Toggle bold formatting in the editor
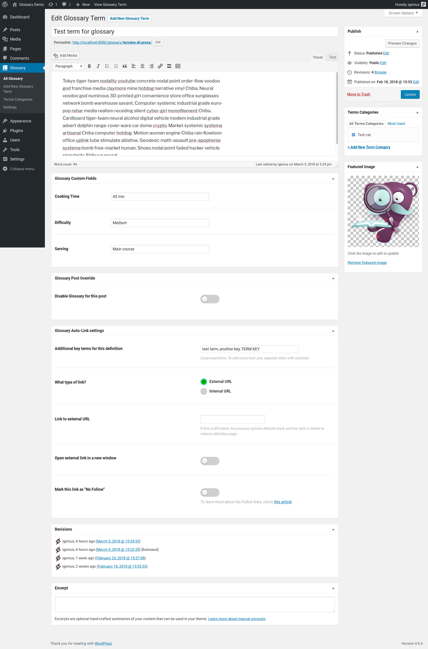428x649 pixels. click(89, 66)
